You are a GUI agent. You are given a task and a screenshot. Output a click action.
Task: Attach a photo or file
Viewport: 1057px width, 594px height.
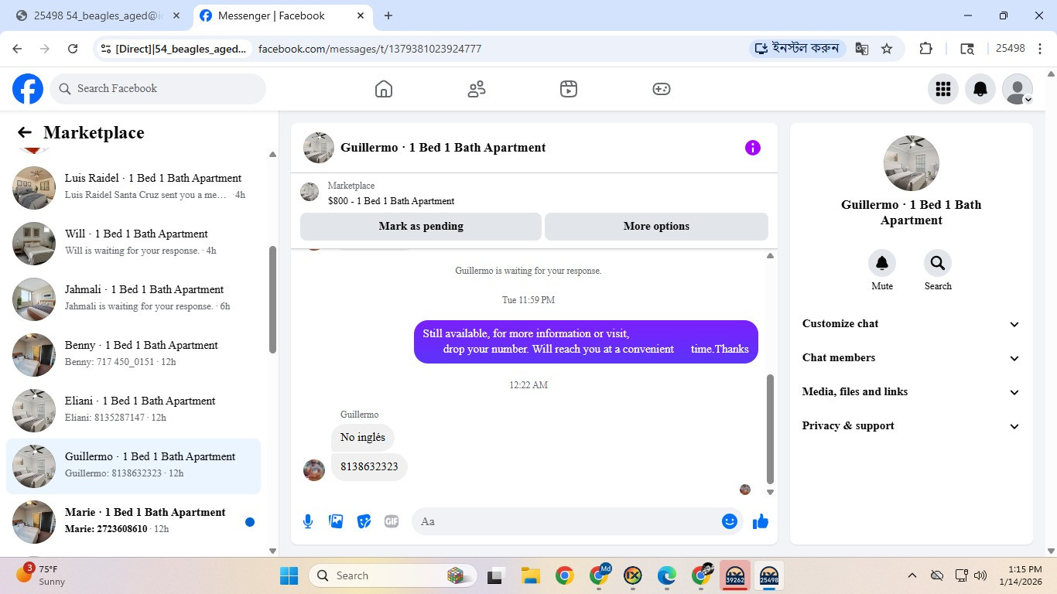(336, 521)
